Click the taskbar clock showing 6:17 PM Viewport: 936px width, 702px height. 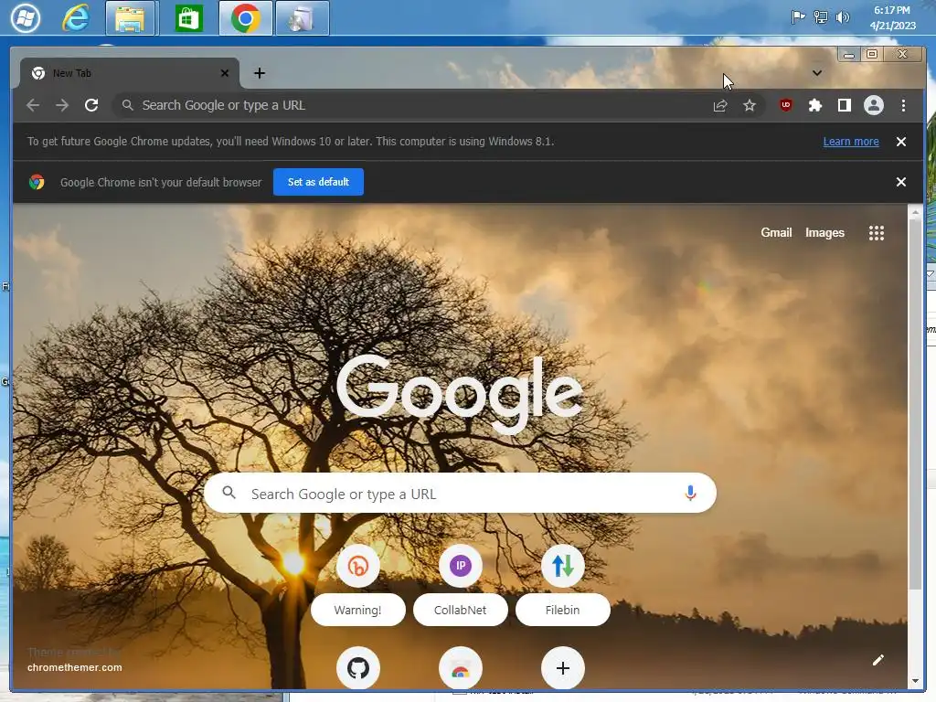892,18
